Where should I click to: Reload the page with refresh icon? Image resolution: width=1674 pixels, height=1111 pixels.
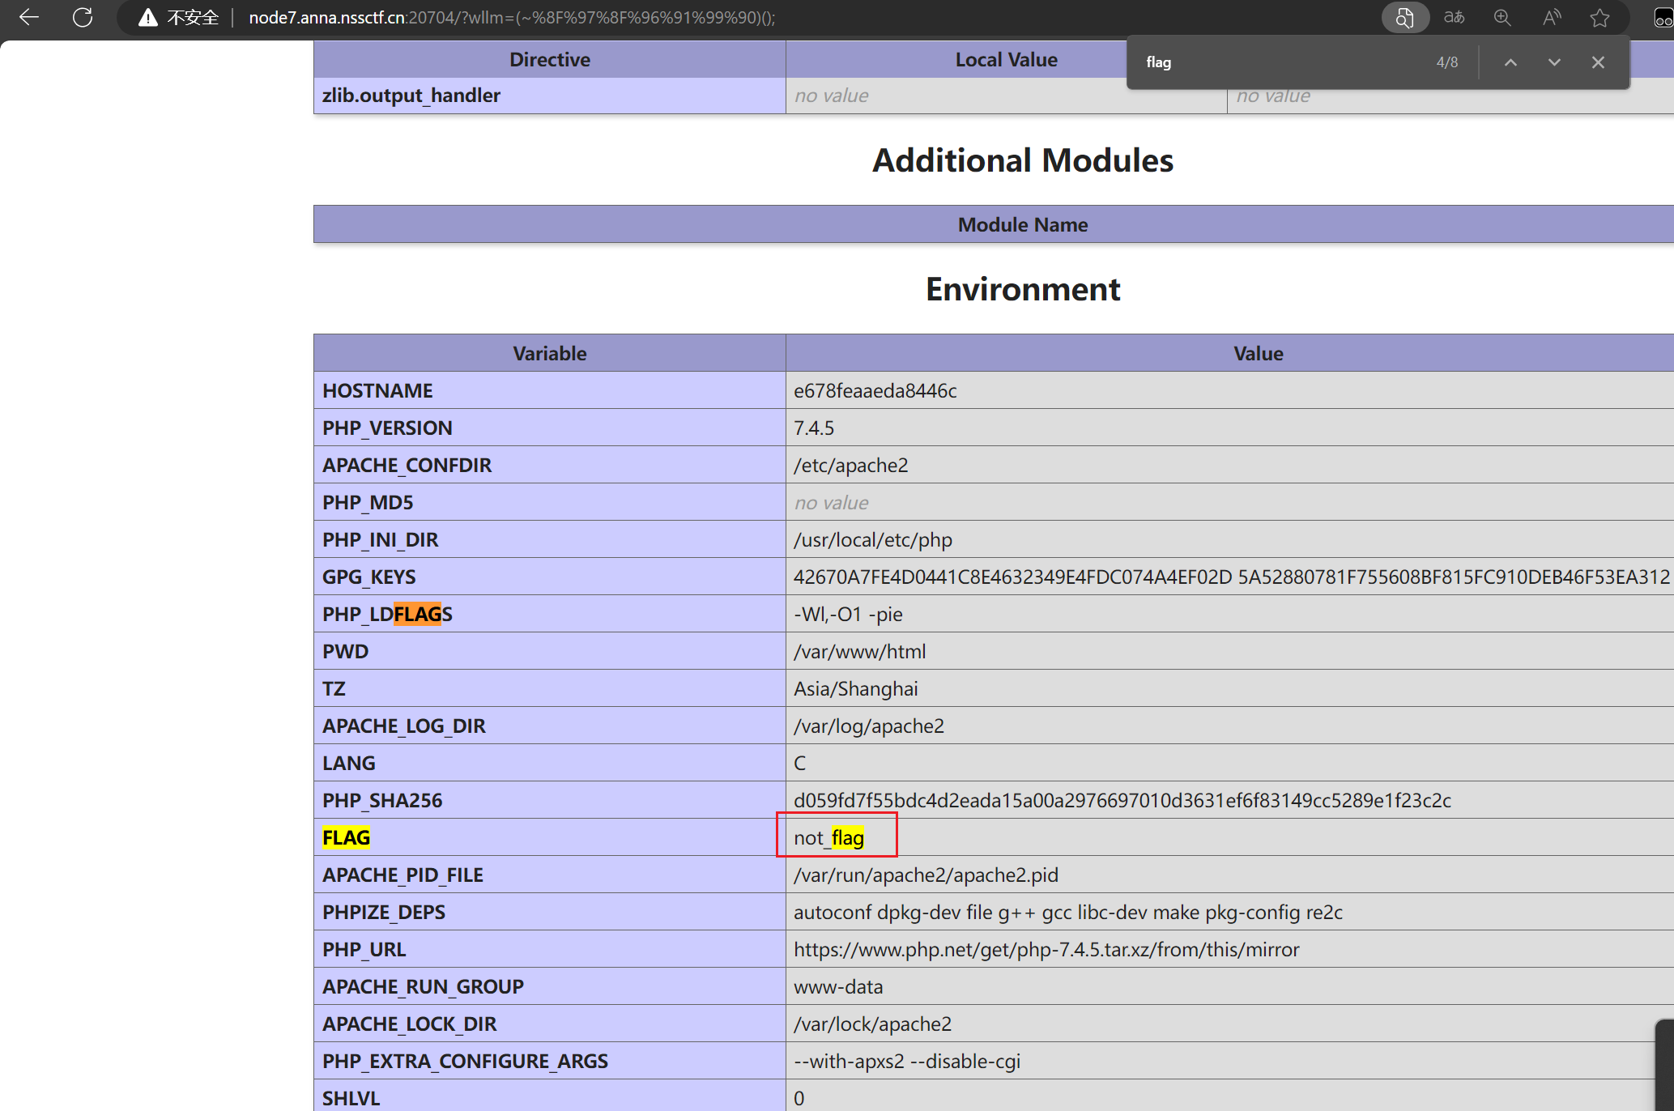[83, 17]
